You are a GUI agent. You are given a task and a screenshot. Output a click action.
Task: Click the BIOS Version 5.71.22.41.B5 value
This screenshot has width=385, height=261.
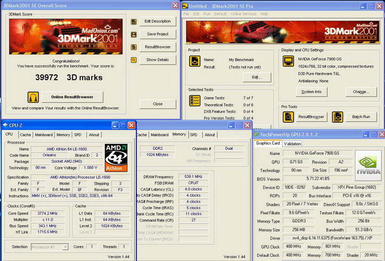coord(318,178)
